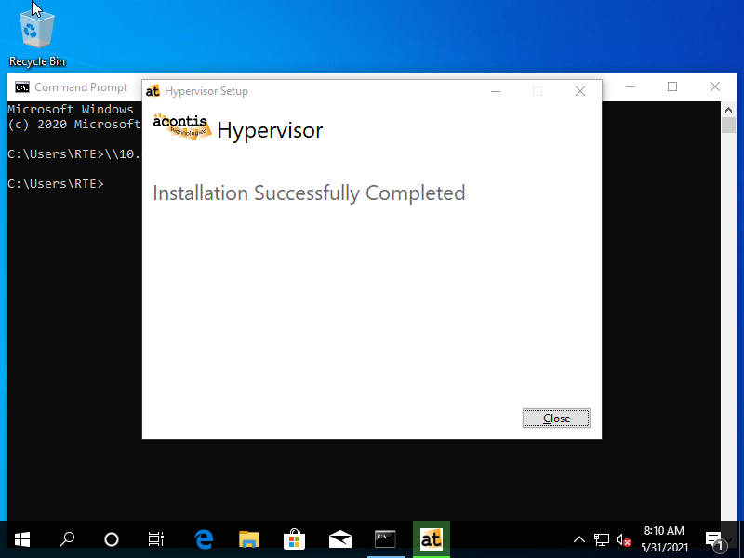Open the network status tray icon
This screenshot has height=558, width=744.
[602, 539]
